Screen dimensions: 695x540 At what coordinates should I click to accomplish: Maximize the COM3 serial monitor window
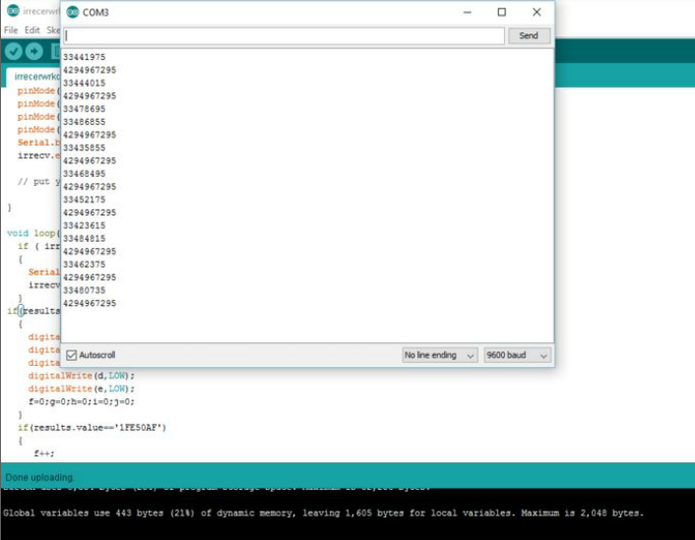point(502,12)
